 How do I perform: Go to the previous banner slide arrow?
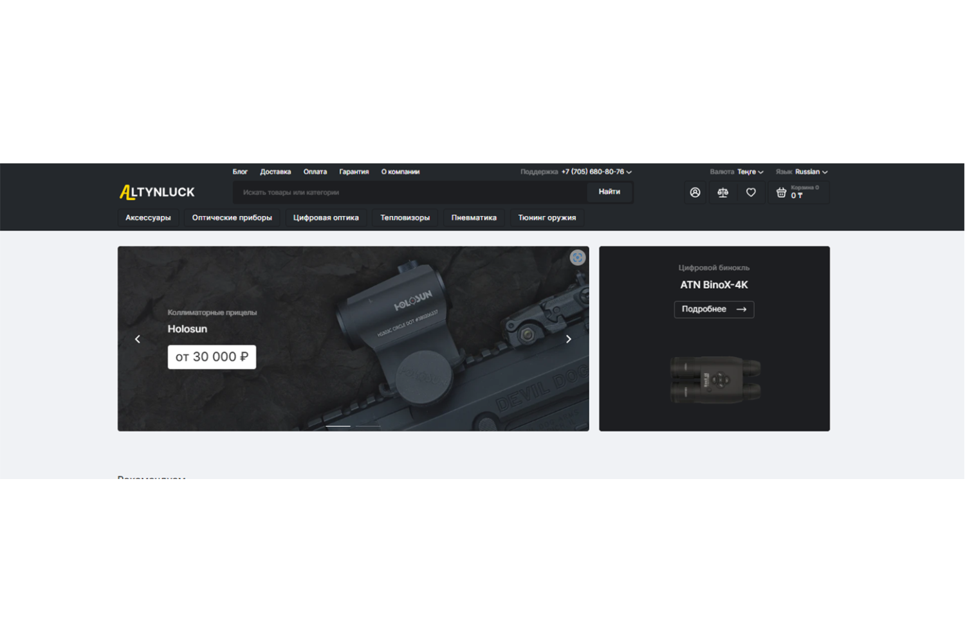(x=138, y=339)
